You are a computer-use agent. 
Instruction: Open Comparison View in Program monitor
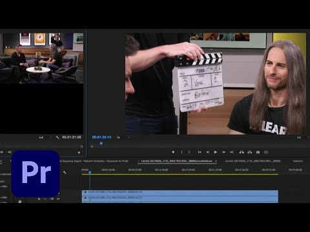click(266, 152)
